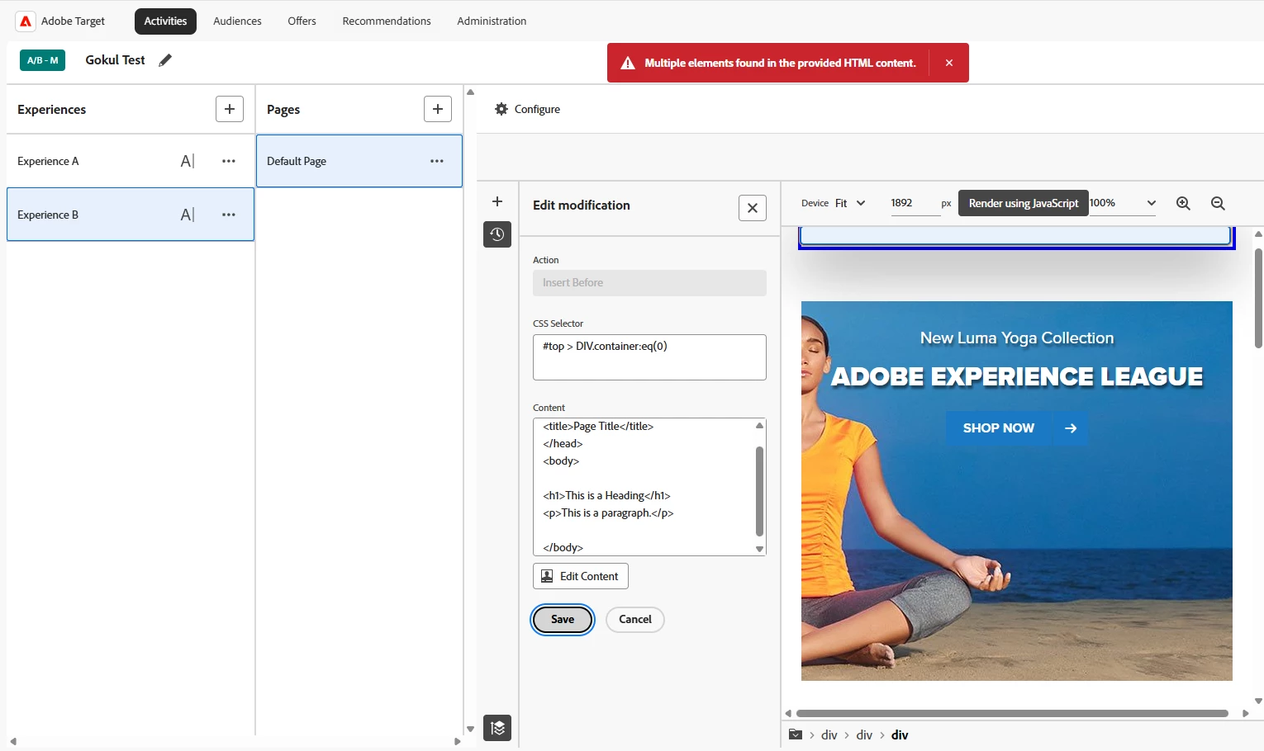1264x751 pixels.
Task: Click the Configure label
Action: pos(537,109)
